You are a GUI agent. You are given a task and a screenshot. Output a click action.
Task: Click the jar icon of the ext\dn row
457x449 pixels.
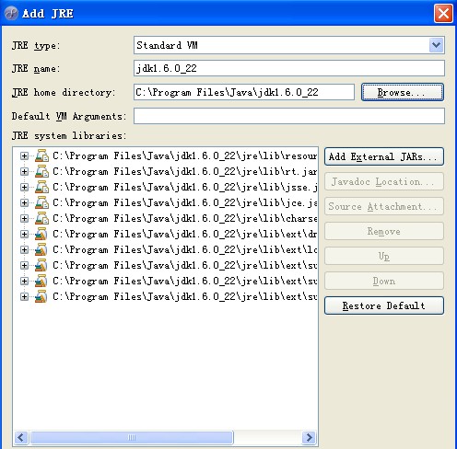pos(41,234)
